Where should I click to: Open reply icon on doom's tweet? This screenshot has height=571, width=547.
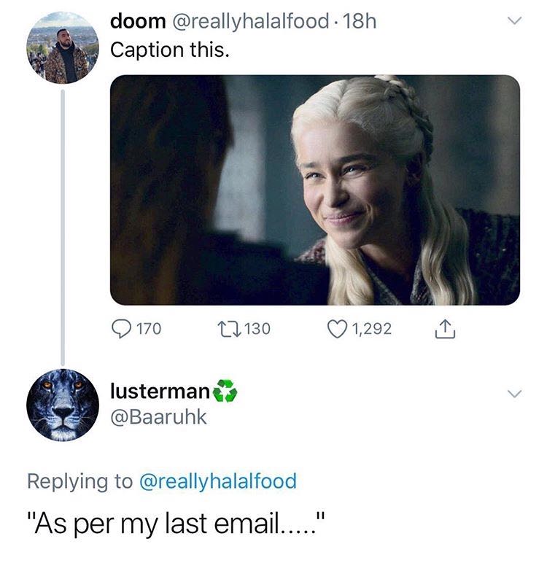[x=121, y=328]
